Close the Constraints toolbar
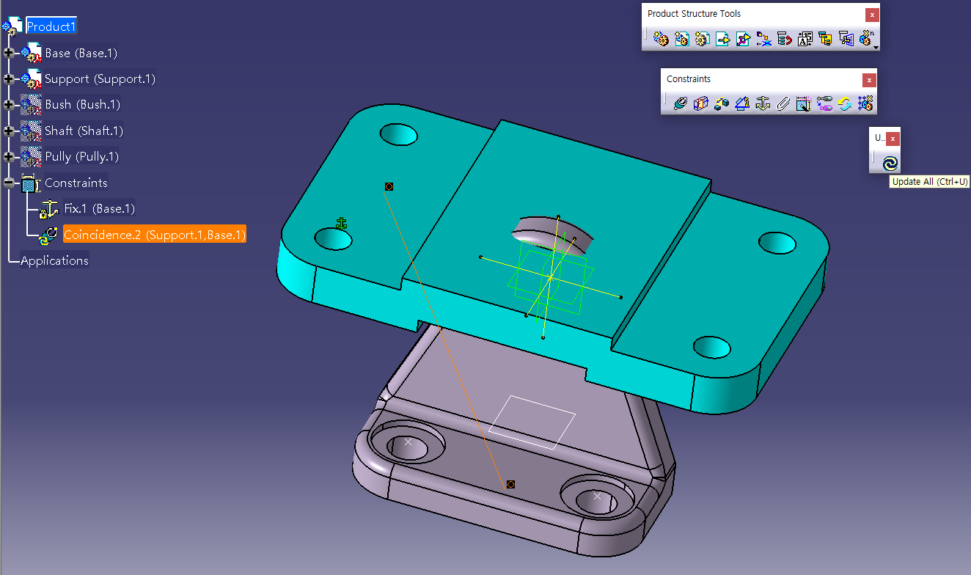Screen dimensions: 971x575 click(868, 80)
